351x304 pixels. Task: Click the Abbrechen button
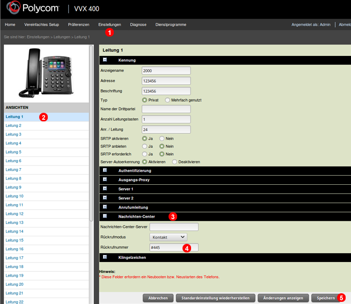[158, 298]
